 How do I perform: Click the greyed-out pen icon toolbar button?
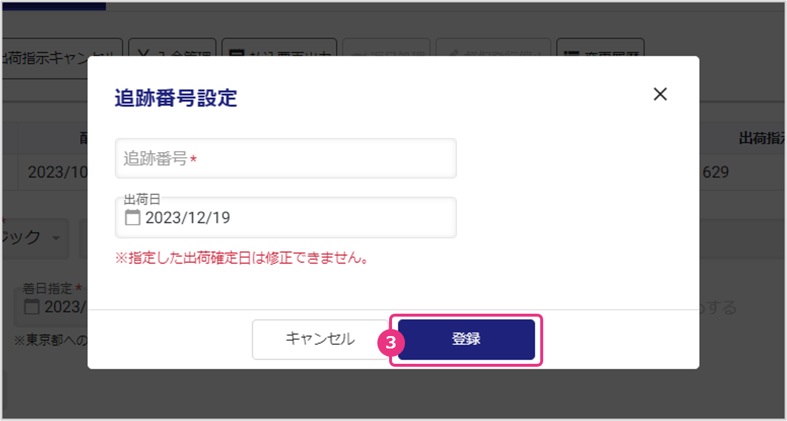[x=493, y=58]
